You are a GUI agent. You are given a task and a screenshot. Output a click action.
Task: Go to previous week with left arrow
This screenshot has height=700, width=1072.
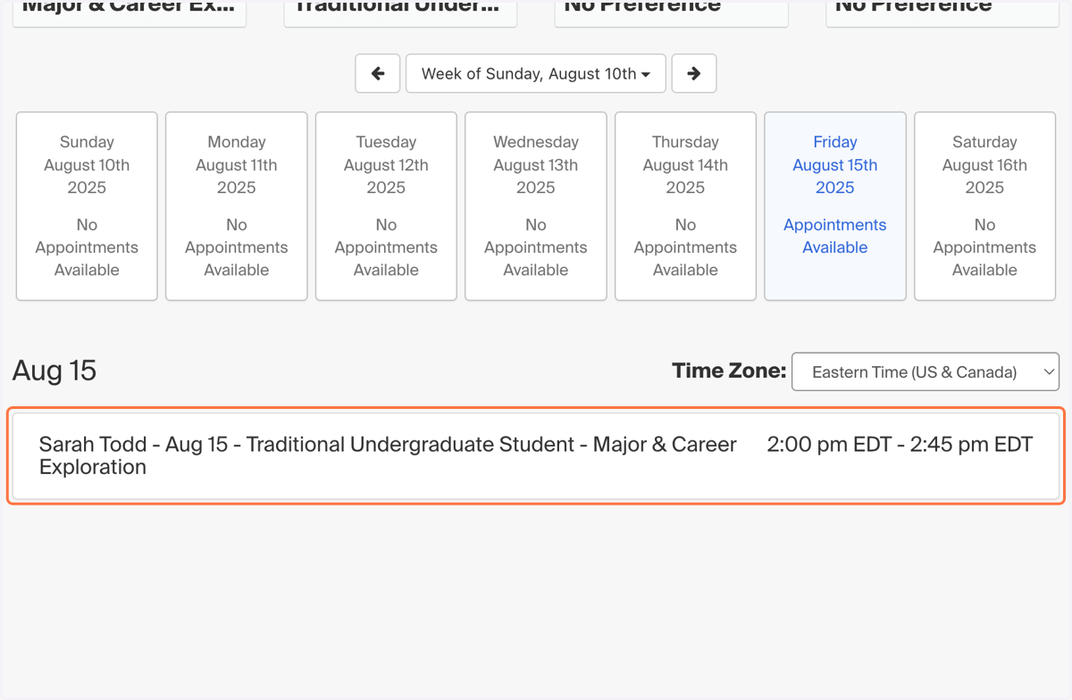377,73
